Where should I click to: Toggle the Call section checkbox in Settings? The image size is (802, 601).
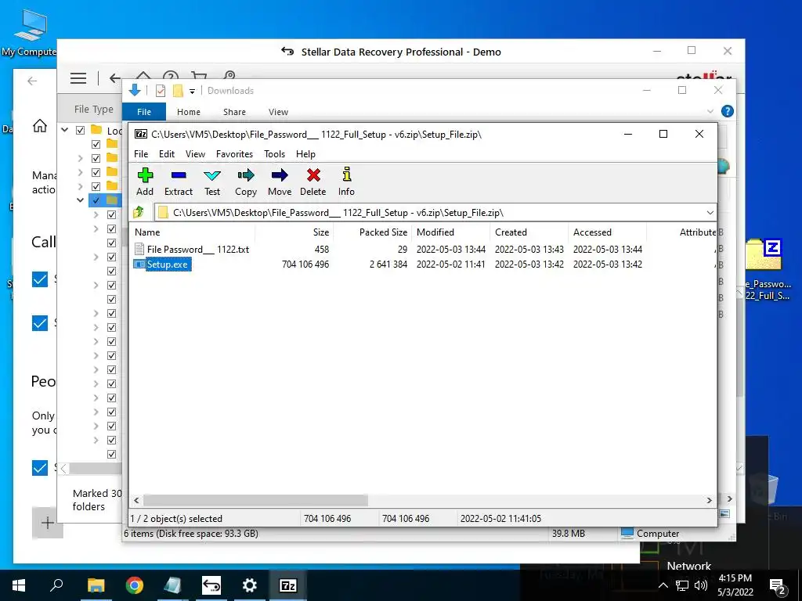40,279
